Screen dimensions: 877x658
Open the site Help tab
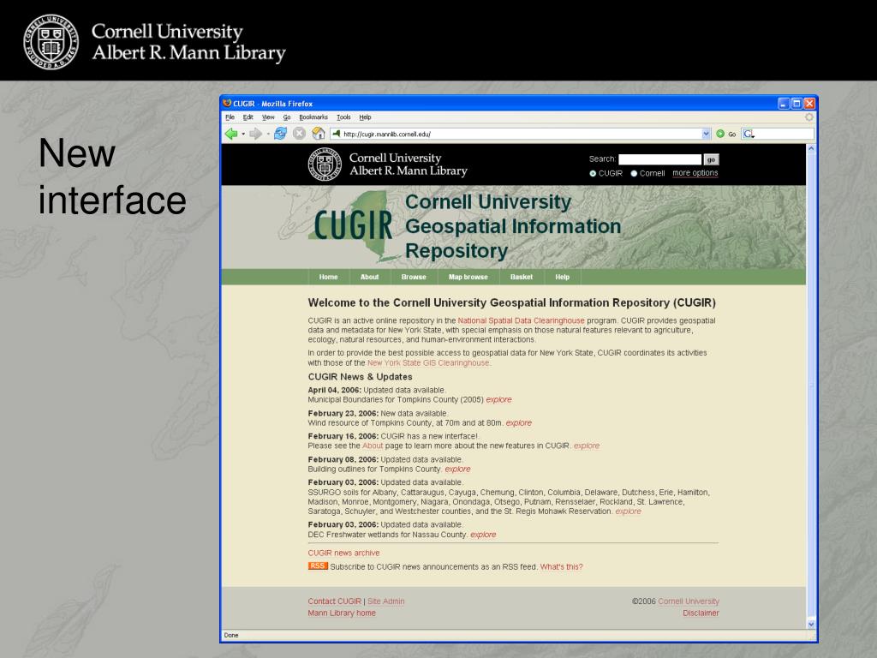point(562,277)
